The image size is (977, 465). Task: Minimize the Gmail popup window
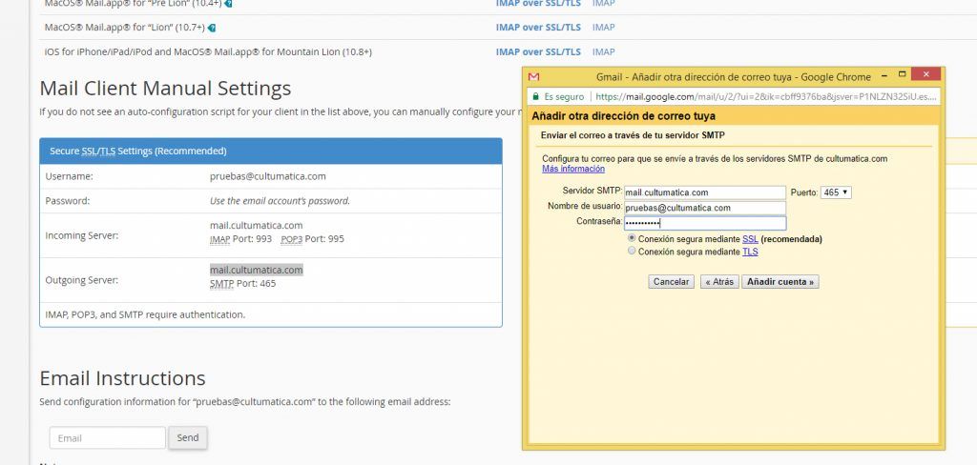pos(883,75)
